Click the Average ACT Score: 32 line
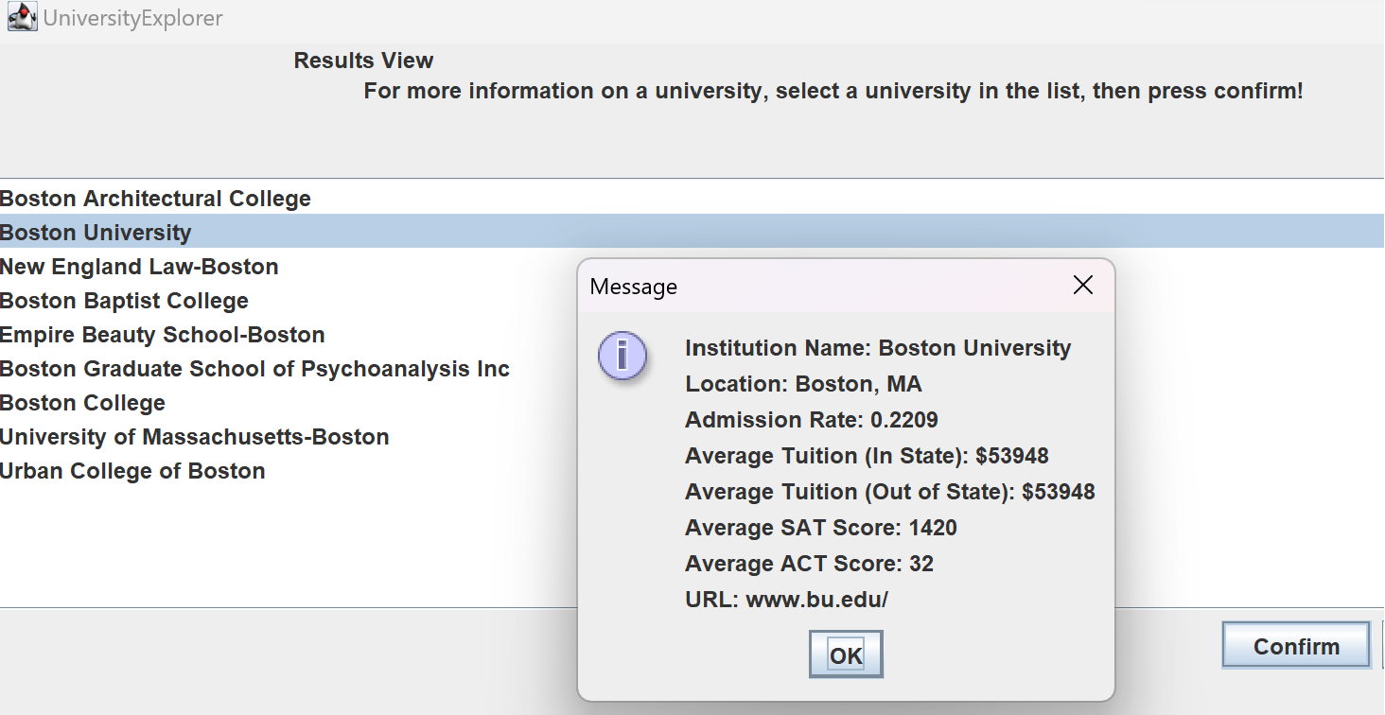The width and height of the screenshot is (1385, 715). click(809, 564)
